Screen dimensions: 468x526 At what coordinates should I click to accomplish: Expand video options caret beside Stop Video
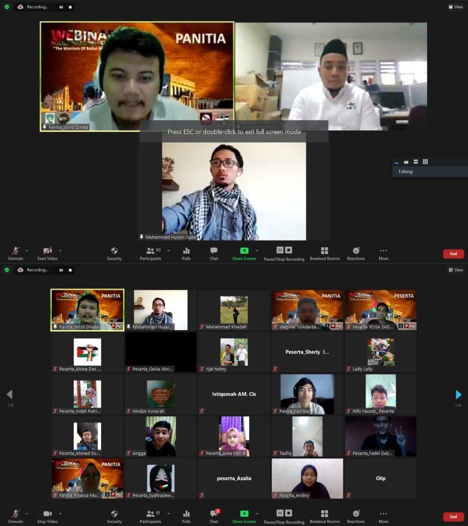pos(60,514)
